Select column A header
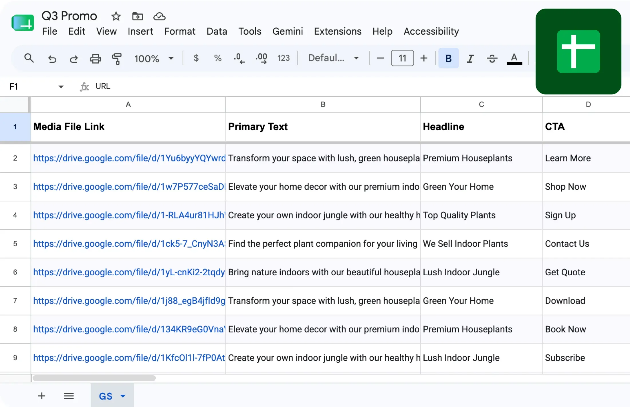Image resolution: width=630 pixels, height=407 pixels. (128, 104)
